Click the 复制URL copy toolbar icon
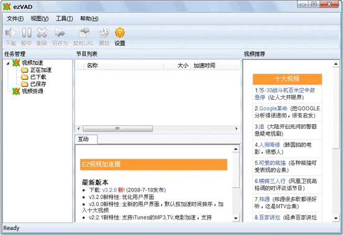The width and height of the screenshot is (343, 235). coord(84,33)
